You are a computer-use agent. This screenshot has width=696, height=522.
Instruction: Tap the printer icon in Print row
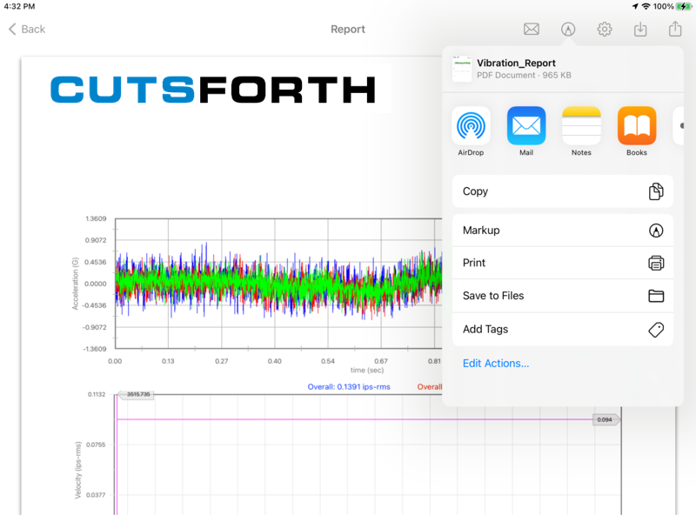point(656,263)
